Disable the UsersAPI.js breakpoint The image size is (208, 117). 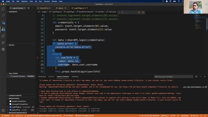coord(10,110)
